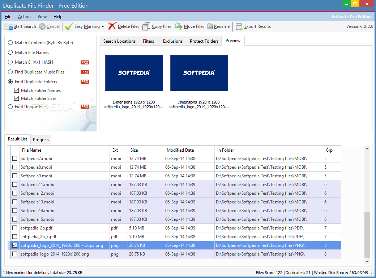Click the Copy Files documents icon
The height and width of the screenshot is (278, 376).
tap(146, 26)
